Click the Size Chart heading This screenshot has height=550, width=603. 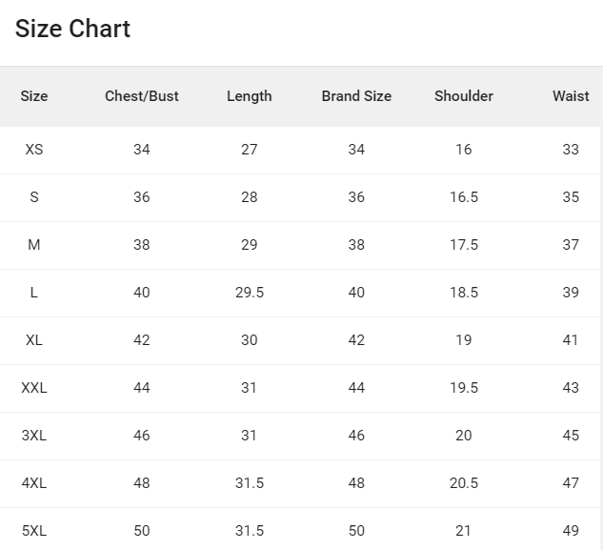72,29
